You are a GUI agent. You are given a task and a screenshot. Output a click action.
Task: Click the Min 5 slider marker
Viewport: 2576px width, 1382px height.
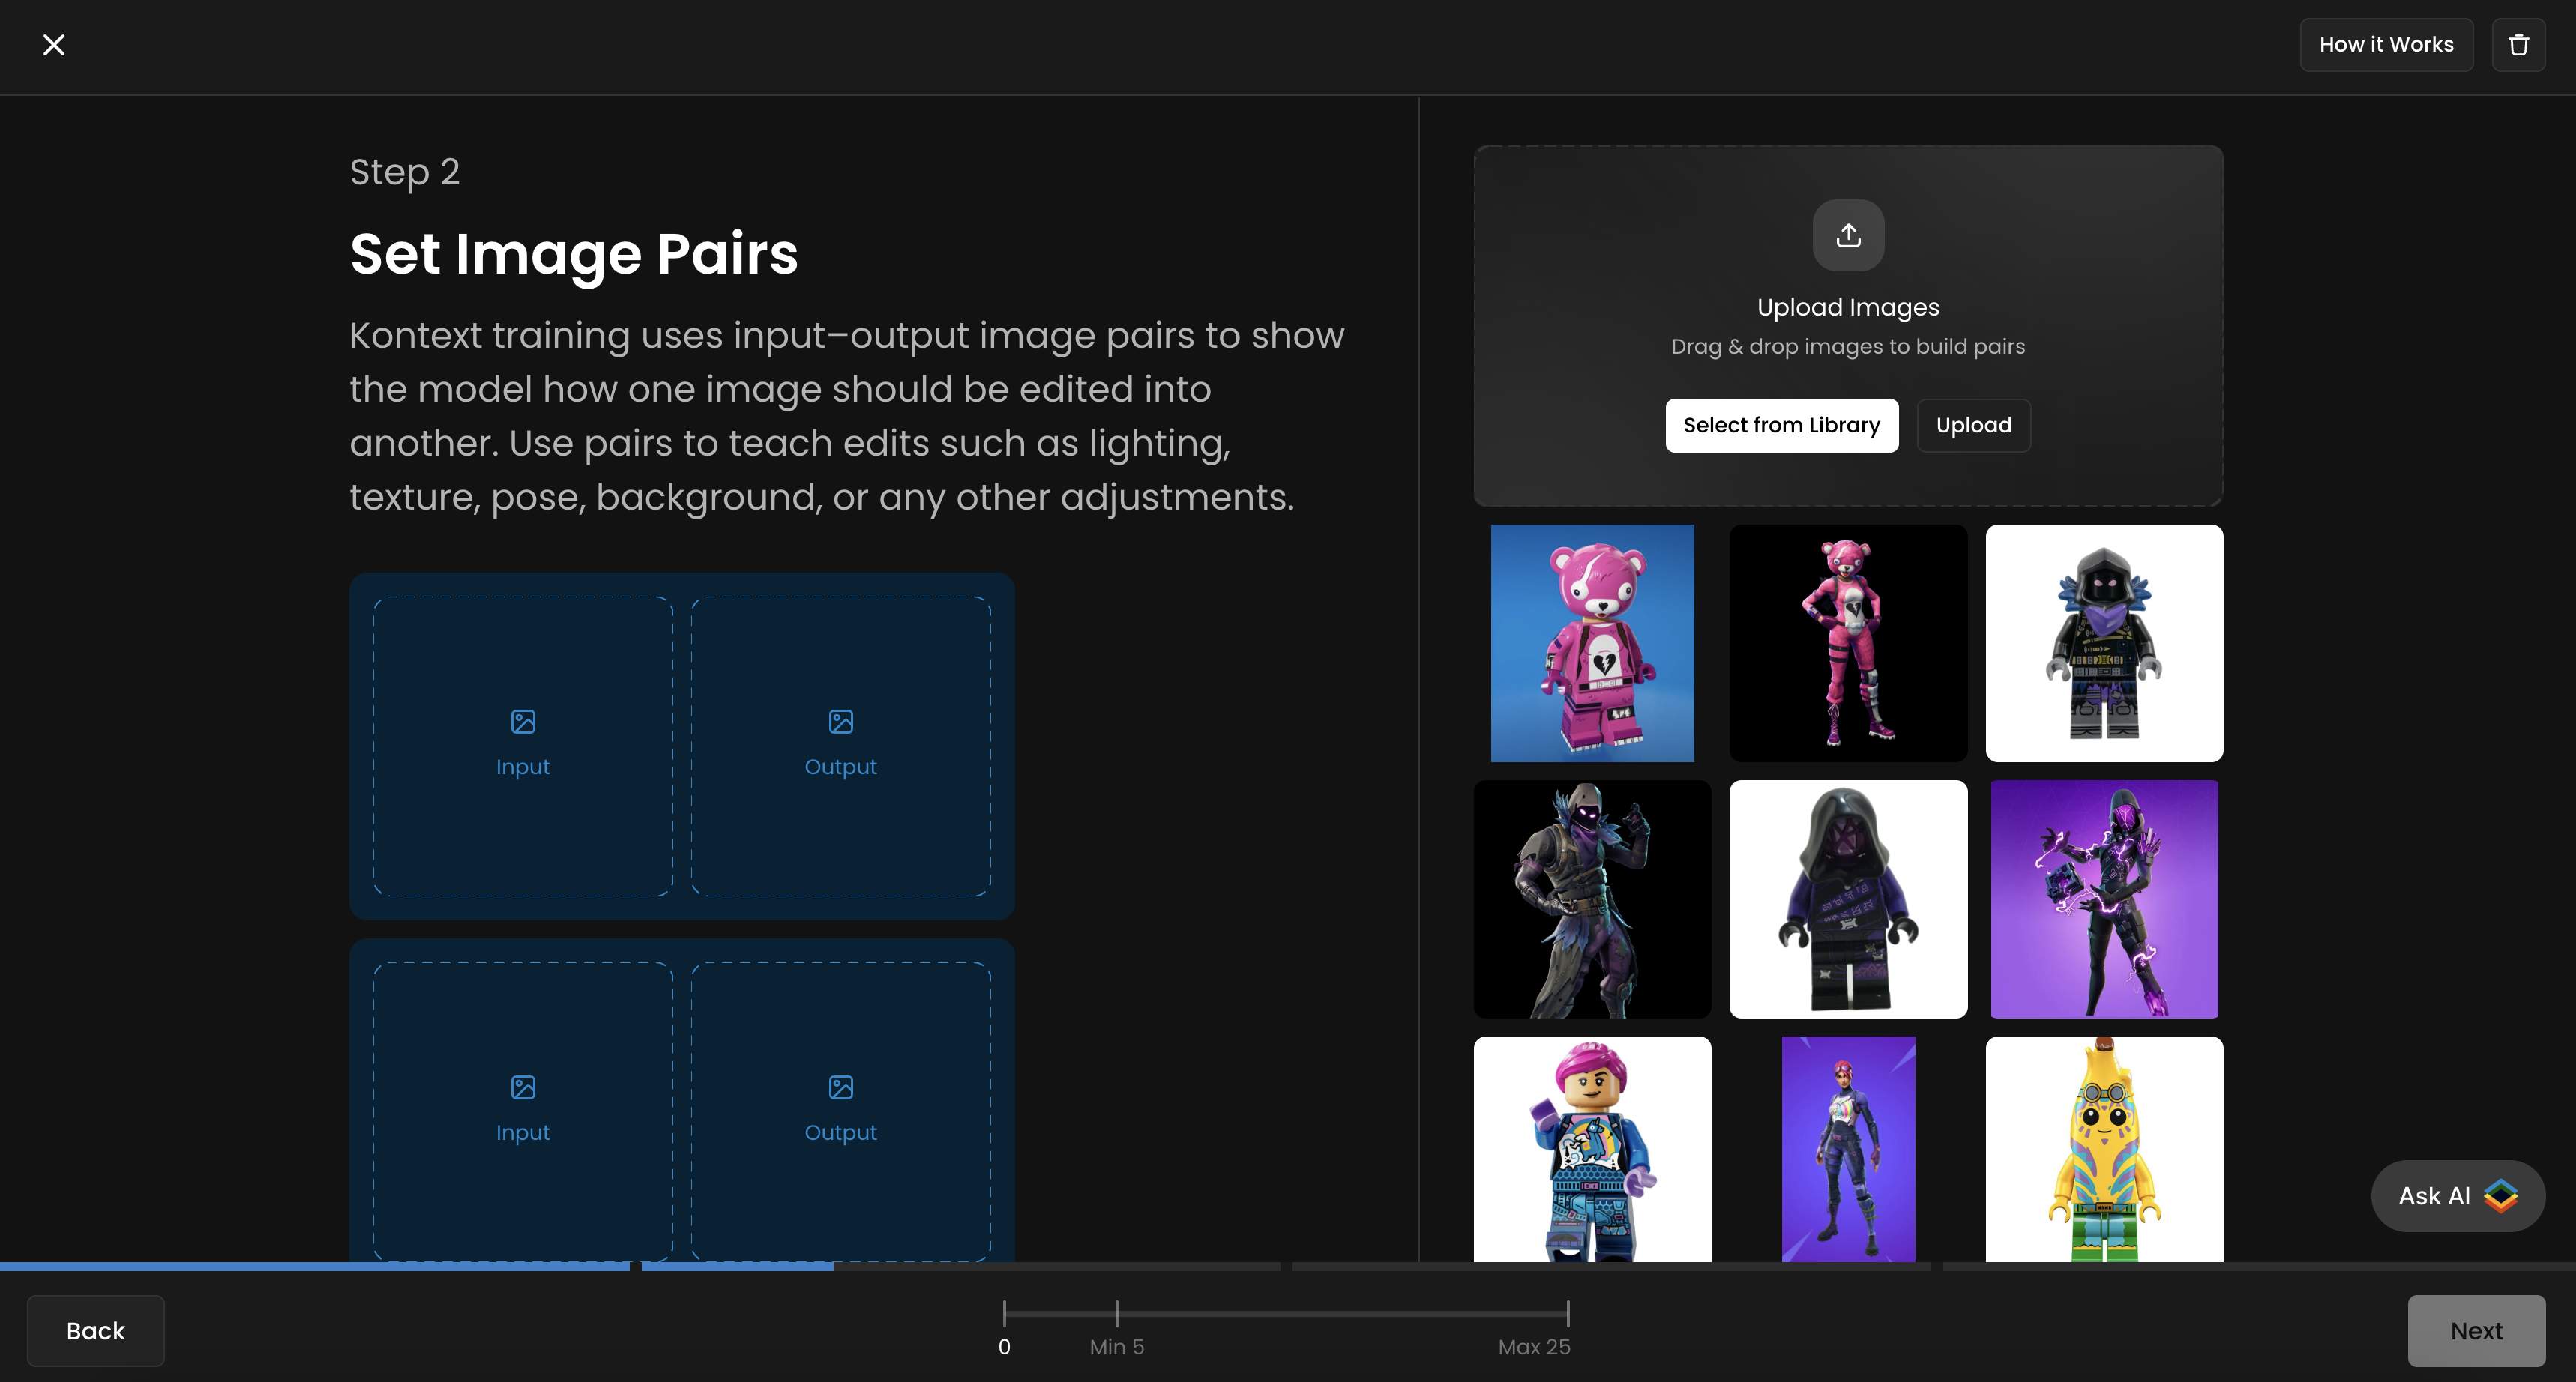coord(1116,1313)
